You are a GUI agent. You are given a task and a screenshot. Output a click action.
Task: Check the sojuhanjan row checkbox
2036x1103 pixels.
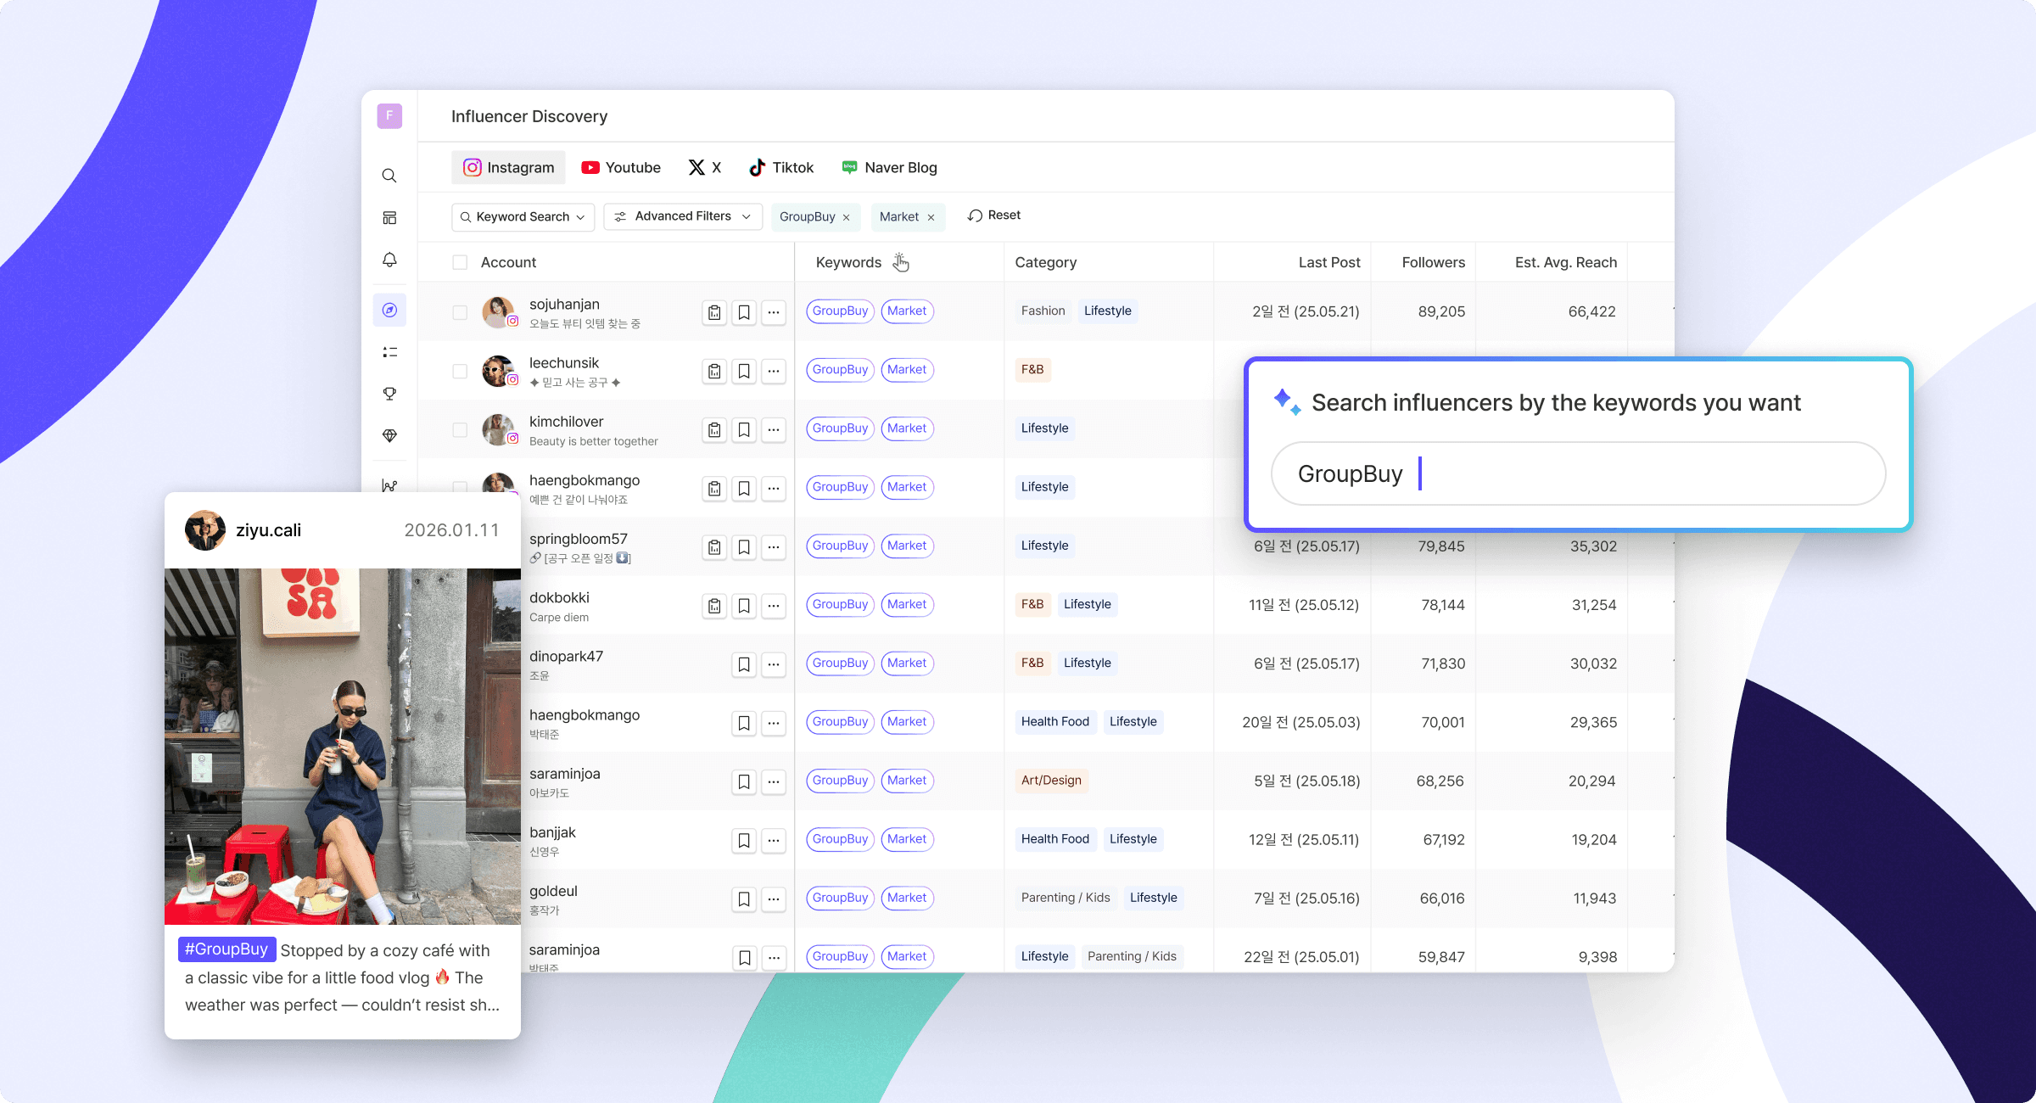(x=460, y=312)
